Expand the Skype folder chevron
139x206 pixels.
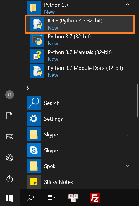coord(128,134)
